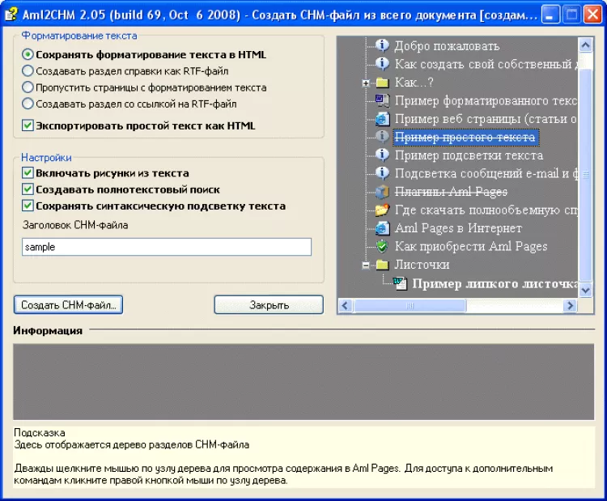Click tree scrollbar down arrow
Viewport: 607px width, 501px height.
tap(585, 290)
